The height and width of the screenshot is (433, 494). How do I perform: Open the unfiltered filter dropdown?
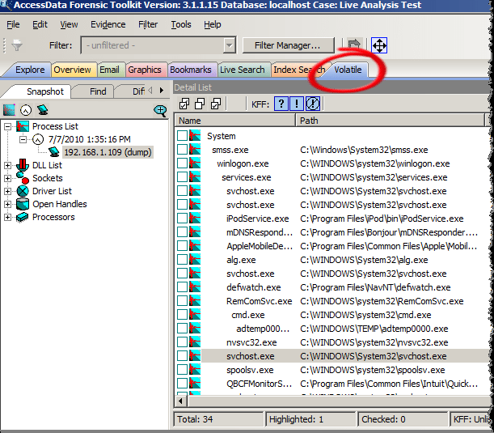point(229,45)
